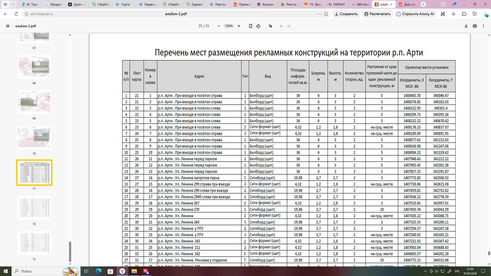Click the Сохранить button
This screenshot has width=491, height=276.
pos(346,14)
